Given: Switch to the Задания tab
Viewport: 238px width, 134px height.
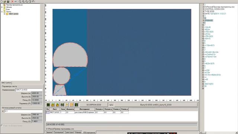Looking at the screenshot, I should click(x=49, y=133).
